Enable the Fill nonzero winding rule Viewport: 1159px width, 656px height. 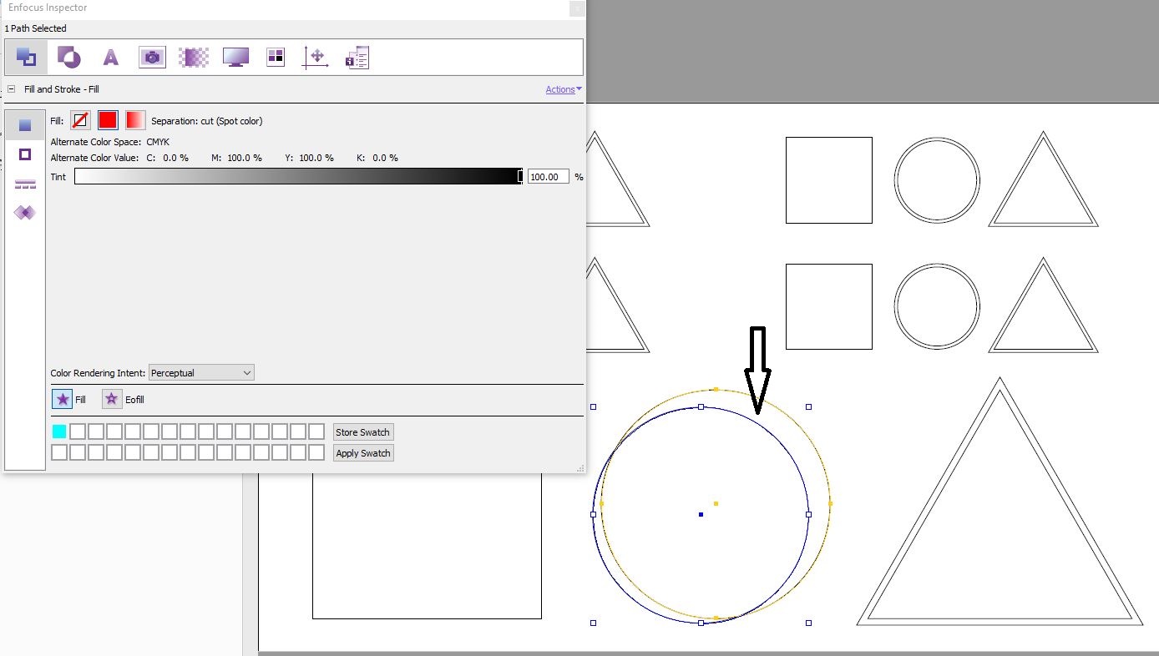pos(63,399)
